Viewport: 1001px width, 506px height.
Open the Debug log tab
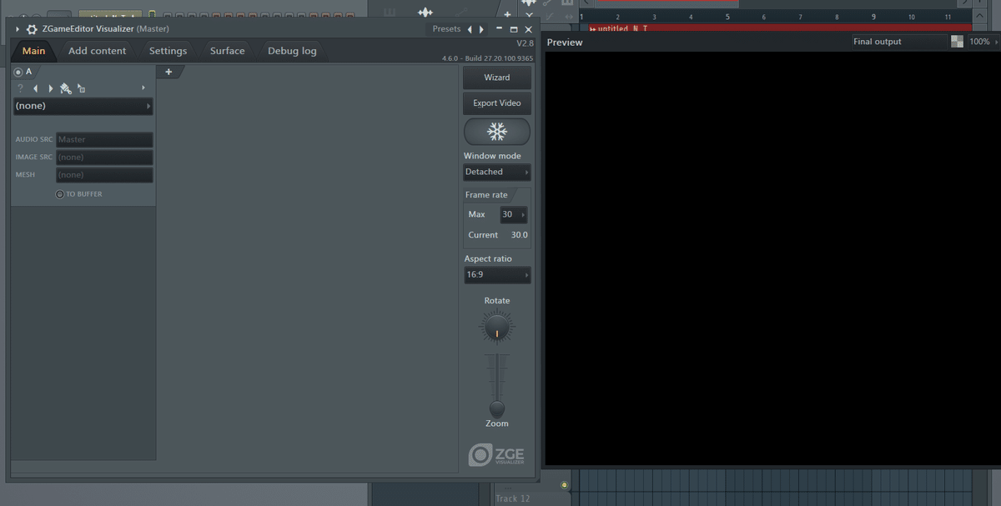(x=292, y=51)
